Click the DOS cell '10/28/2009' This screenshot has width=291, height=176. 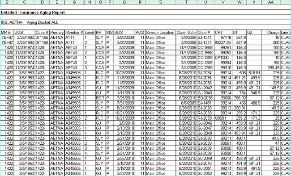[124, 73]
